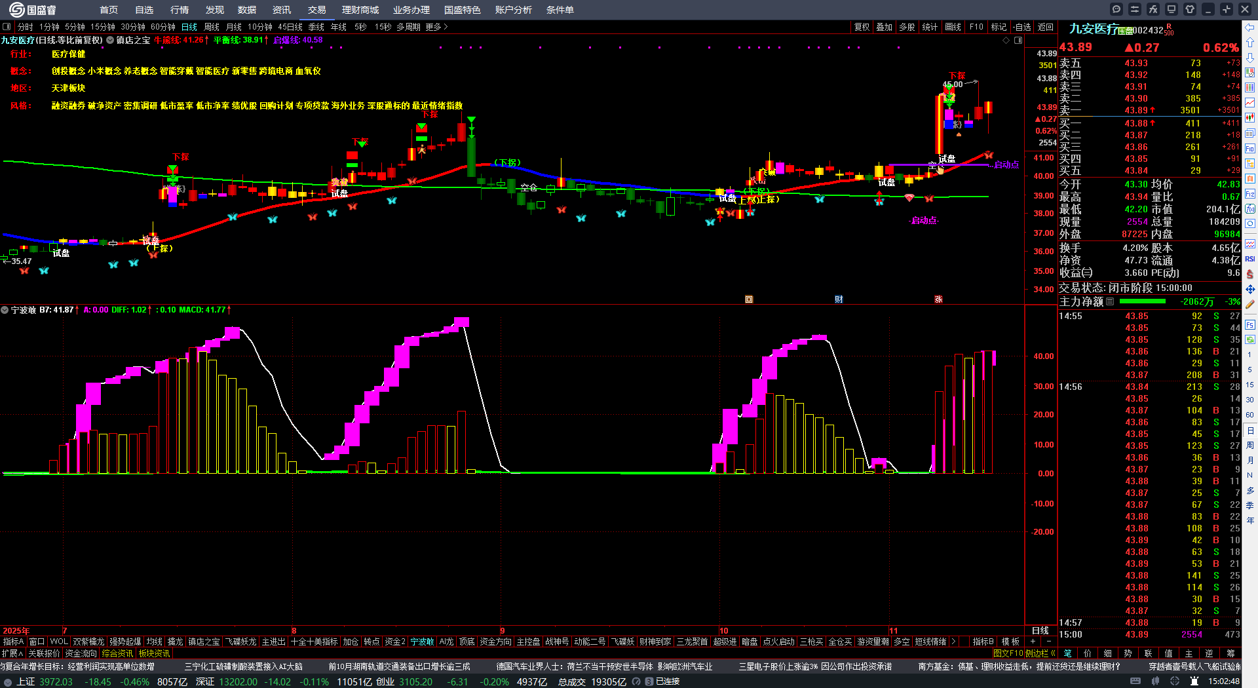Viewport: 1258px width, 688px height.
Task: Add an indicator pane with plus button
Action: (x=1033, y=641)
